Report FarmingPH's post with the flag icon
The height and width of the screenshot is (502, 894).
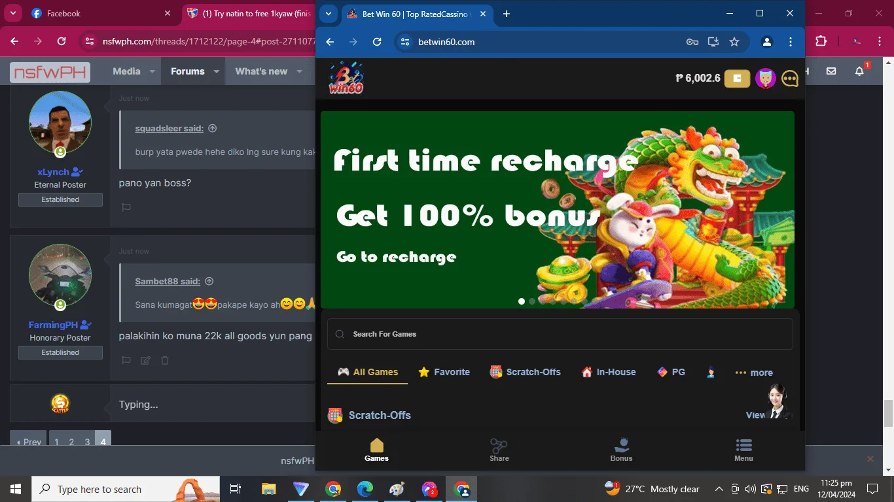126,360
